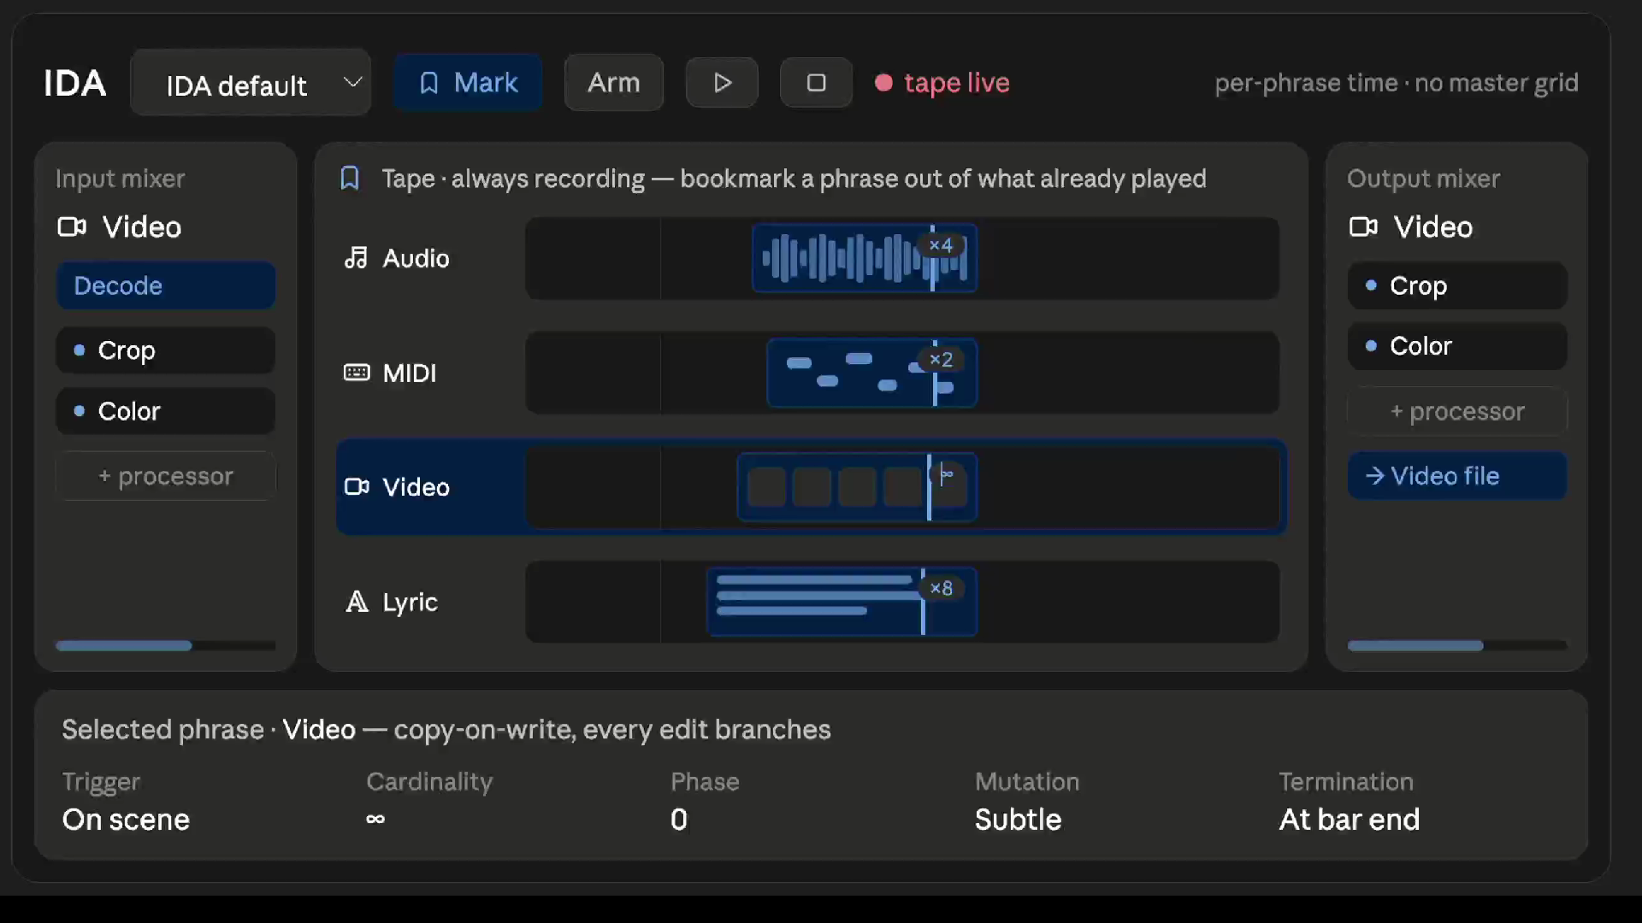Change the Cardinality infinity value

coord(375,819)
